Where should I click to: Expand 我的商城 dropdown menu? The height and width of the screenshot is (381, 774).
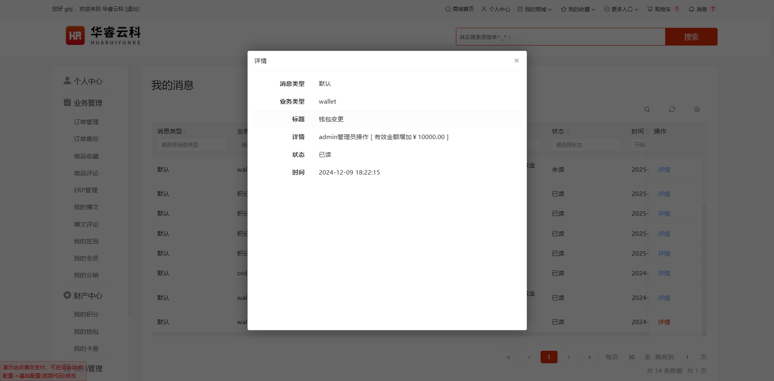[x=535, y=9]
